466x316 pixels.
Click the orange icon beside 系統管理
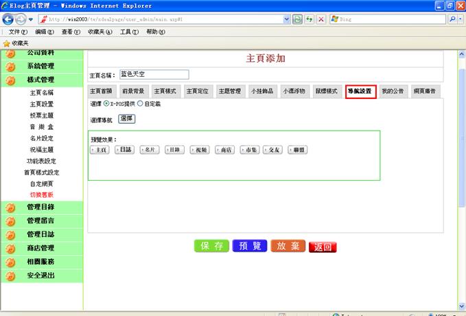click(11, 66)
